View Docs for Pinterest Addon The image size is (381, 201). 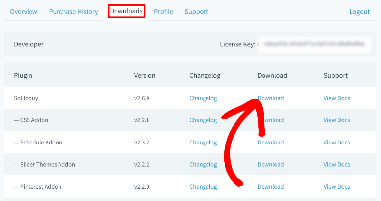click(337, 187)
